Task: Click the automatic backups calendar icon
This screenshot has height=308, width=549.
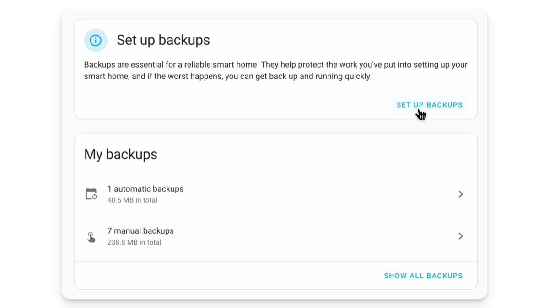Action: (x=91, y=194)
